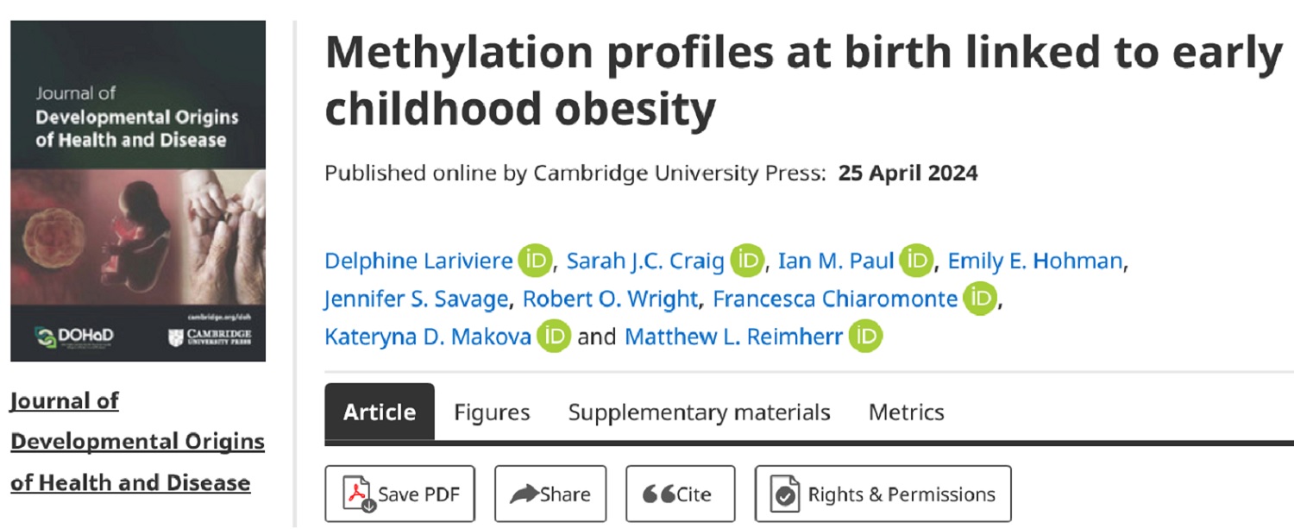Switch to the Metrics tab
Image resolution: width=1294 pixels, height=529 pixels.
[x=906, y=412]
